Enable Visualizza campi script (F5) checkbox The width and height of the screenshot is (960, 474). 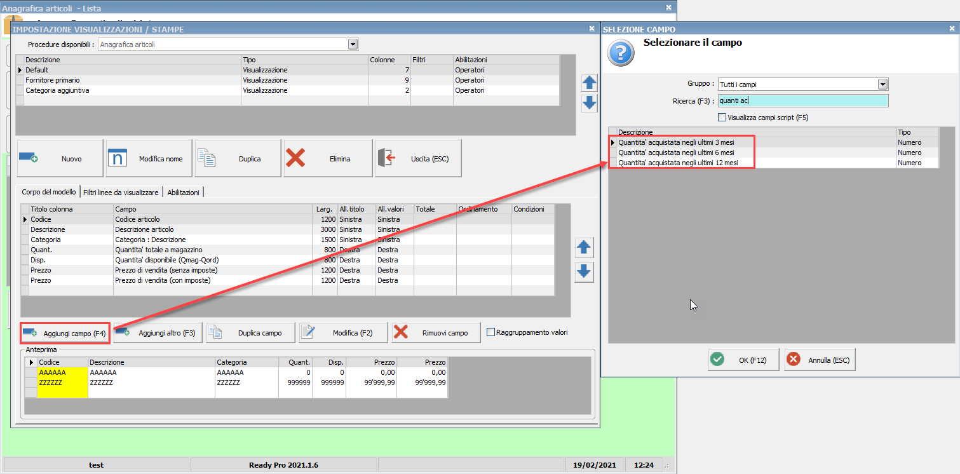pyautogui.click(x=722, y=118)
